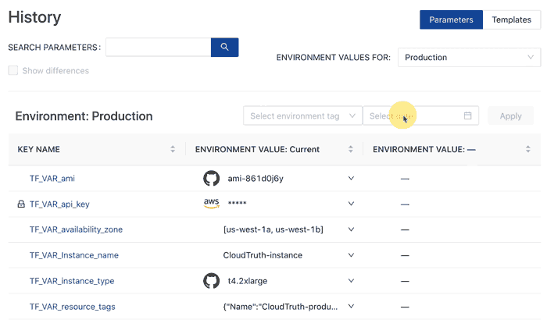This screenshot has height=327, width=547.
Task: Click the lock icon next to TF_VAR_api_key
Action: pyautogui.click(x=21, y=204)
